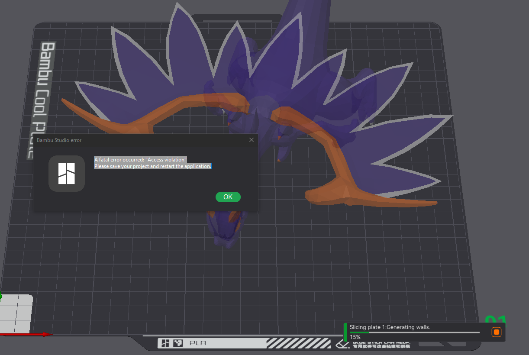The image size is (529, 355).
Task: Click the glue stick eraser icon on the plate
Action: coord(342,344)
